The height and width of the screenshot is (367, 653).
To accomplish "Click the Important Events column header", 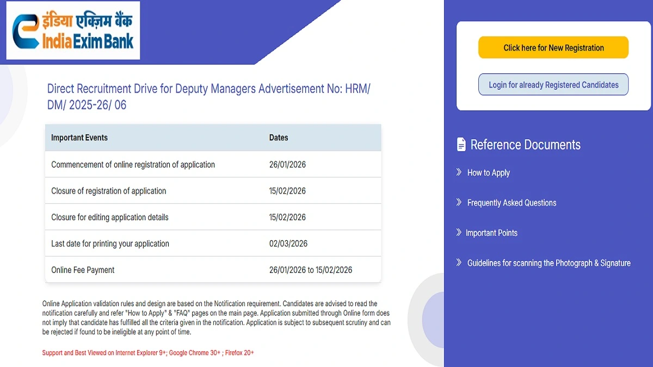I will tap(78, 138).
